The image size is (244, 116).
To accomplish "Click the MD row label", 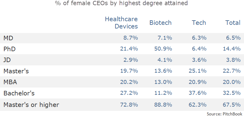I will (8, 38).
